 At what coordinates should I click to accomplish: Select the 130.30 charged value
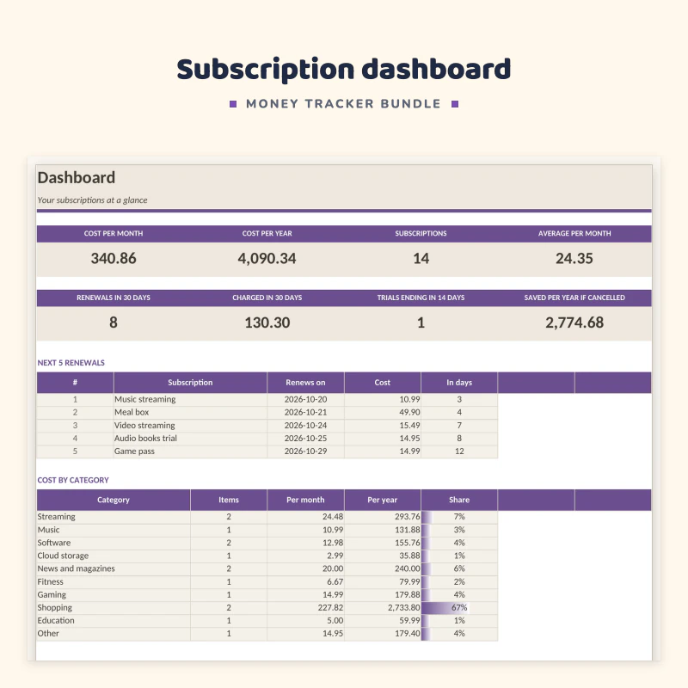tap(267, 323)
